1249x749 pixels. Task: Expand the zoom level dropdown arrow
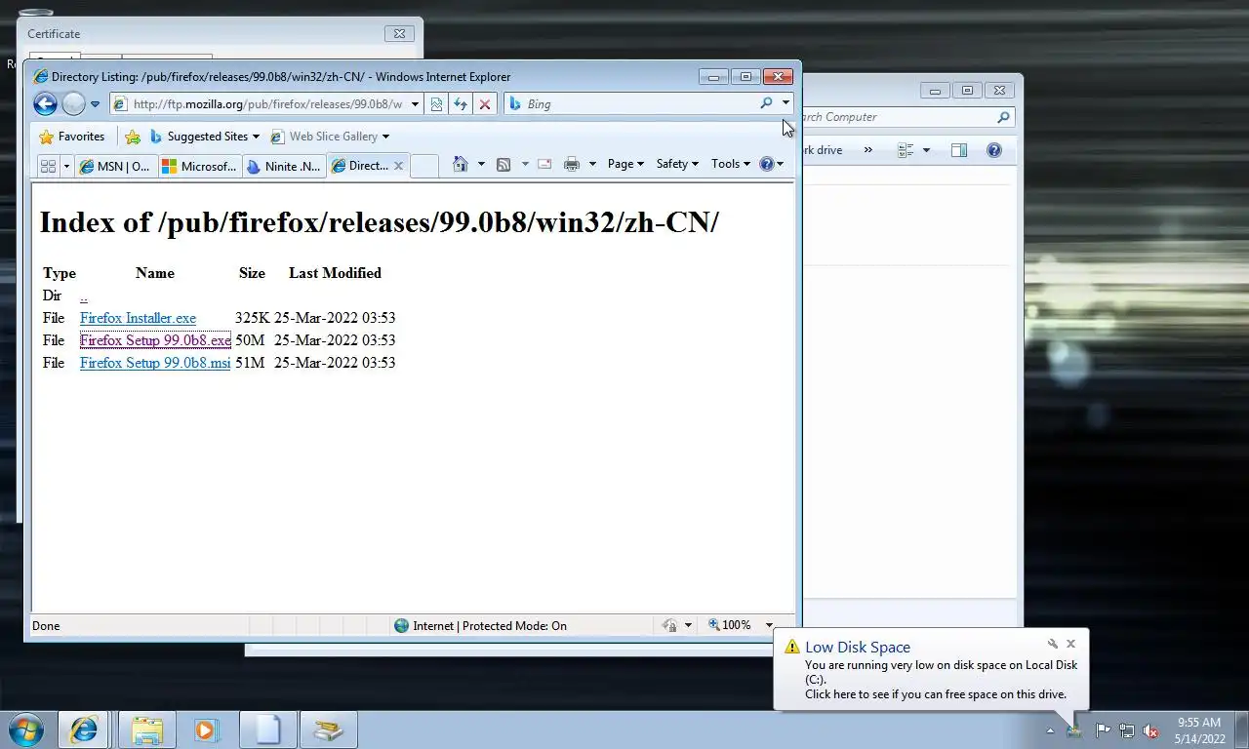pyautogui.click(x=769, y=625)
